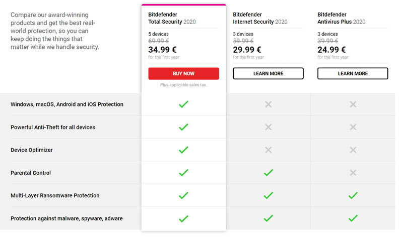Click Antivirus Plus checkmark for malware, spyware, adware

(353, 218)
